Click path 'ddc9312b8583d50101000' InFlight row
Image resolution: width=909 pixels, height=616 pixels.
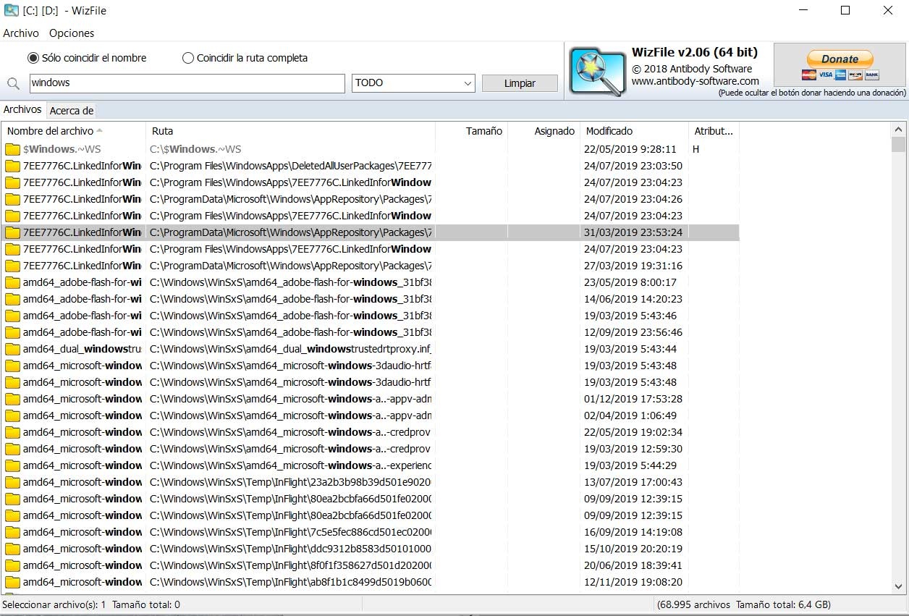pos(290,549)
